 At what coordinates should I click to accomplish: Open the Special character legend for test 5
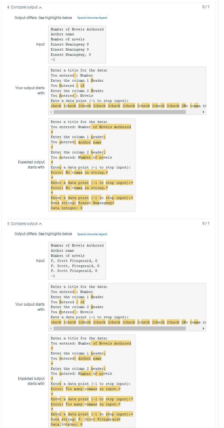pyautogui.click(x=92, y=234)
